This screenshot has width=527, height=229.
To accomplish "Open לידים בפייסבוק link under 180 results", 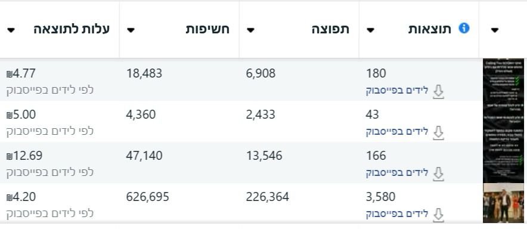I will 397,91.
